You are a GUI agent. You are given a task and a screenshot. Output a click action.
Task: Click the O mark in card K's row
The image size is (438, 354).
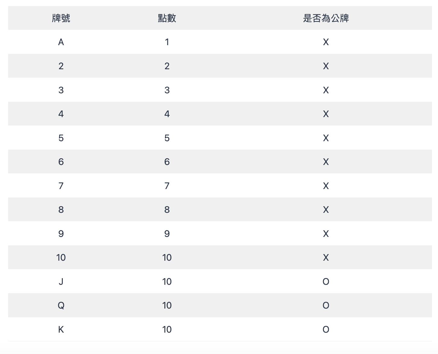tap(326, 330)
